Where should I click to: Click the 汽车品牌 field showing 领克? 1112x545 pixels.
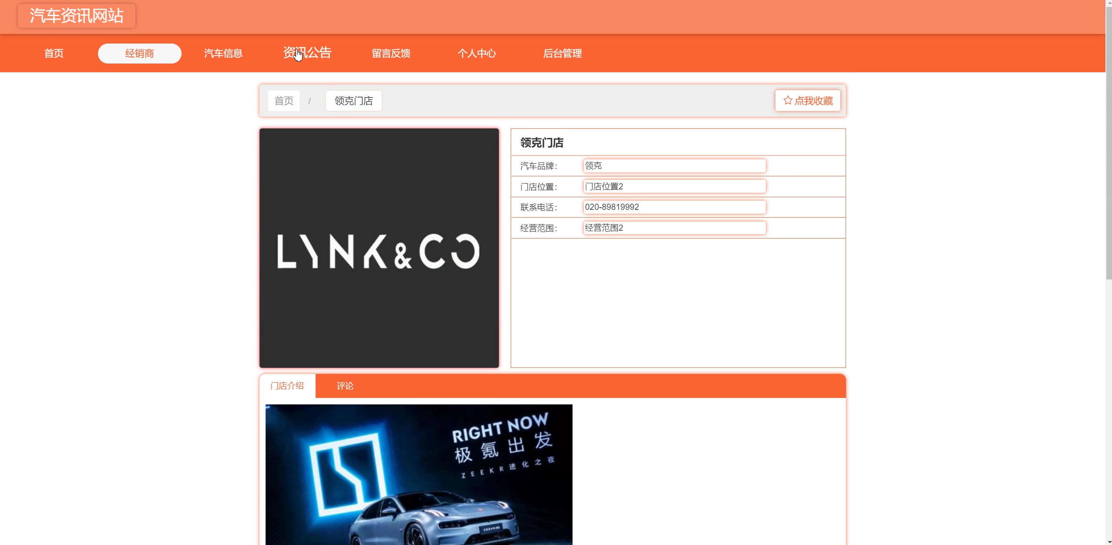pyautogui.click(x=674, y=166)
